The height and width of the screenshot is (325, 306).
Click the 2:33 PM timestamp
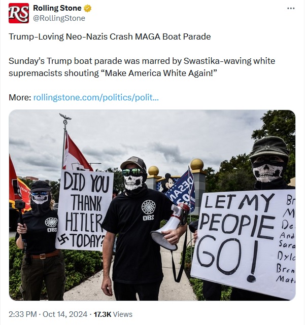pyautogui.click(x=23, y=314)
